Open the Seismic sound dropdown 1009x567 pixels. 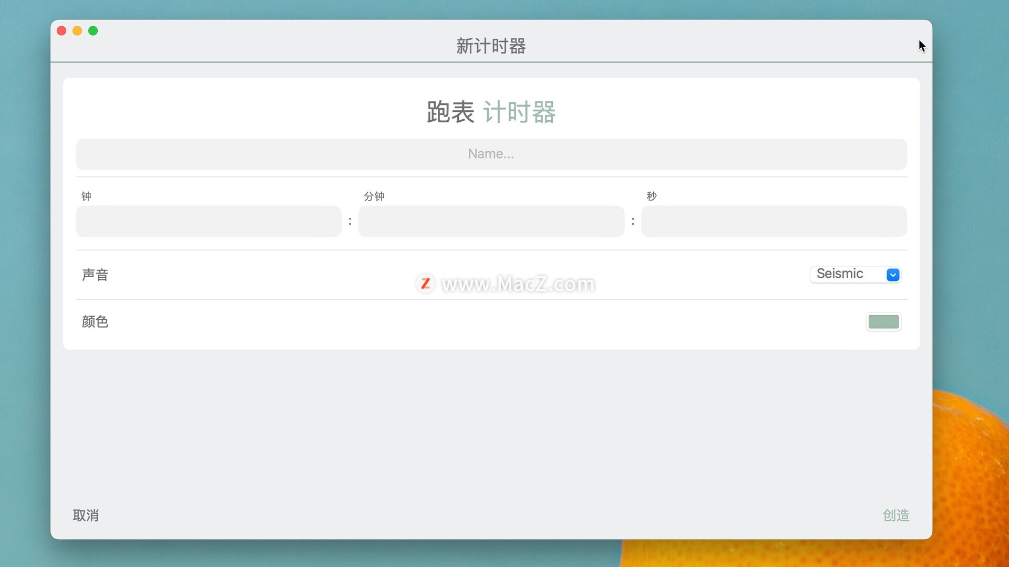855,274
